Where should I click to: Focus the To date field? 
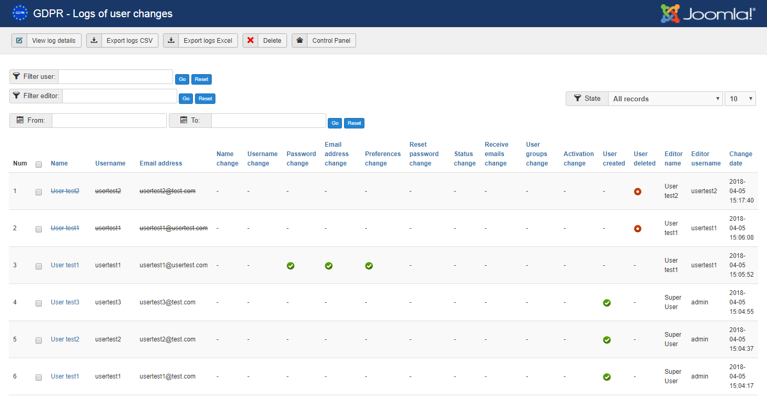pyautogui.click(x=269, y=121)
